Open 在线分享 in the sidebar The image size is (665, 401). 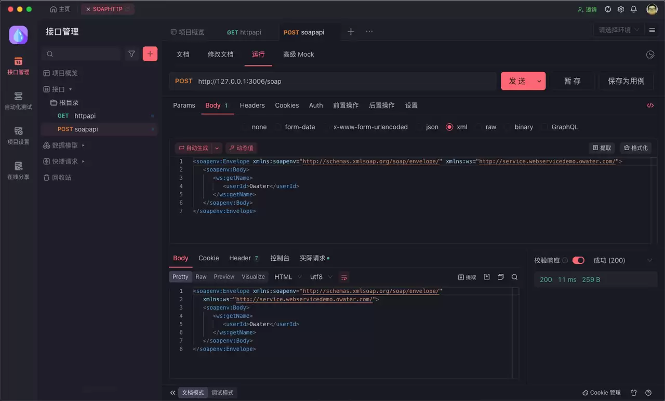click(18, 170)
